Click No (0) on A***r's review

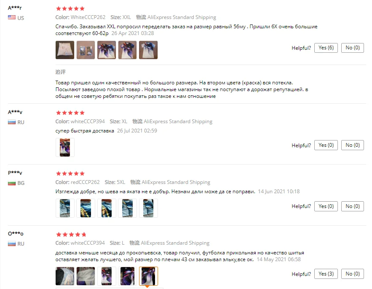pyautogui.click(x=352, y=48)
